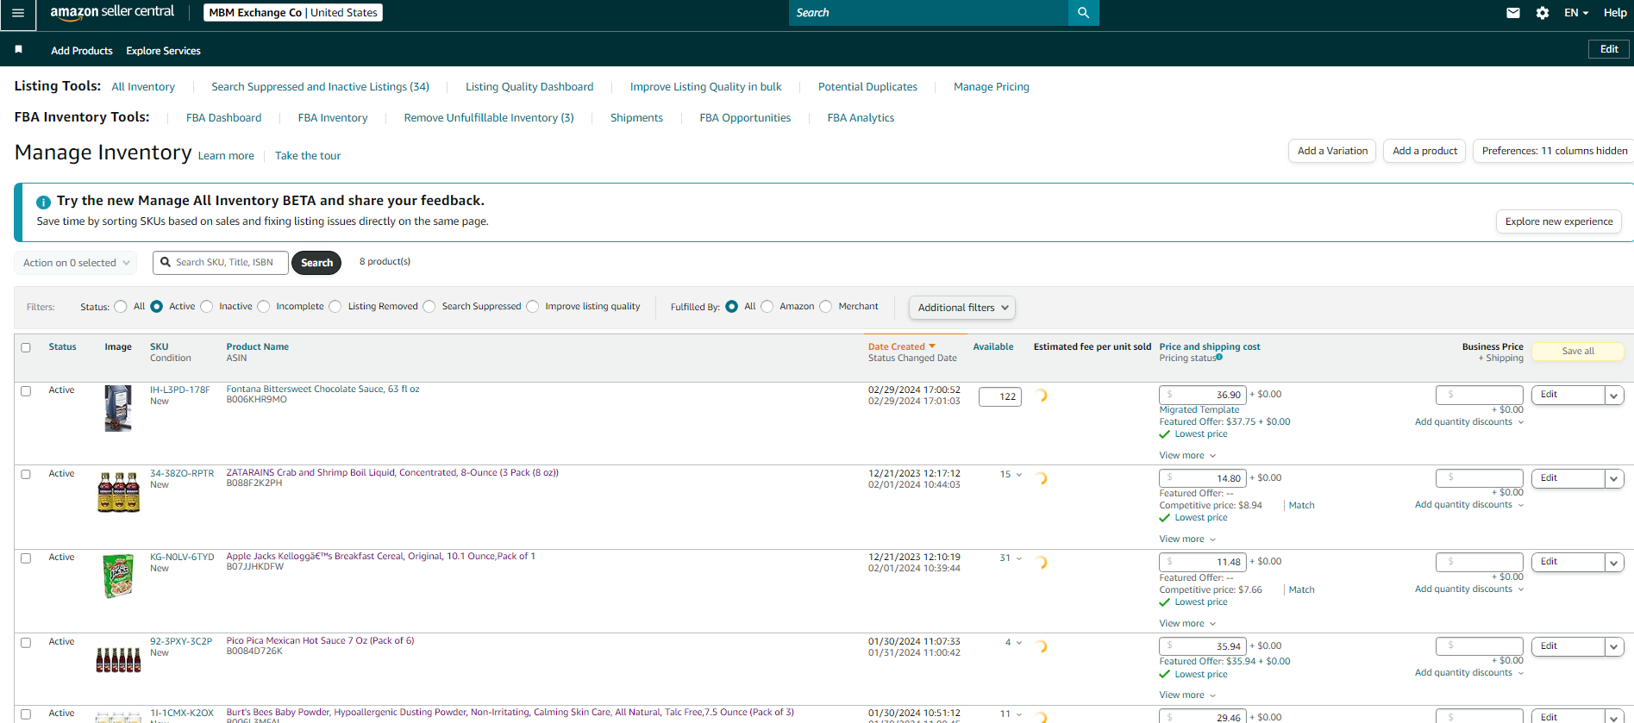Open Take the tour link
Image resolution: width=1634 pixels, height=723 pixels.
pyautogui.click(x=308, y=156)
